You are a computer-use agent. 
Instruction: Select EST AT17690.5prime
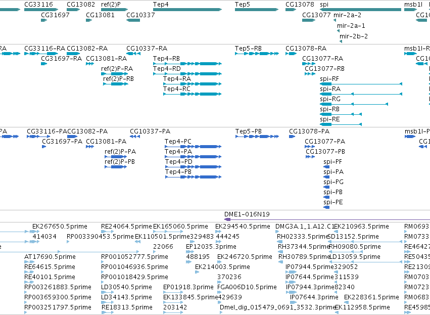pos(50,257)
